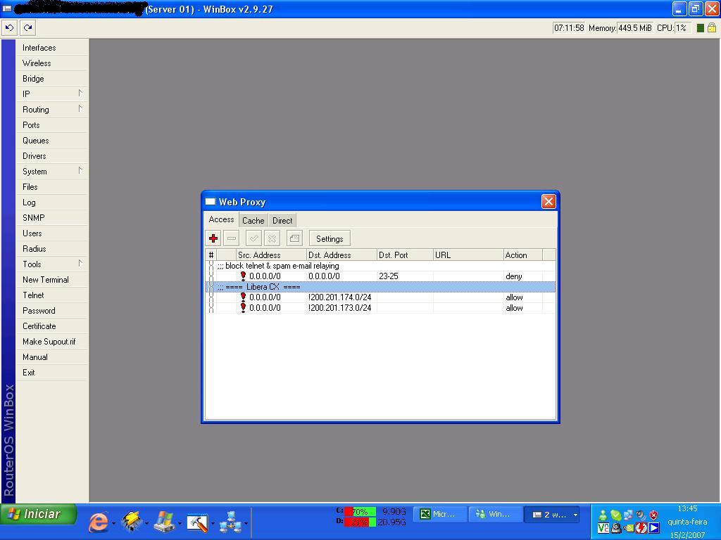The height and width of the screenshot is (540, 721).
Task: Open the Queues menu item
Action: [x=52, y=141]
